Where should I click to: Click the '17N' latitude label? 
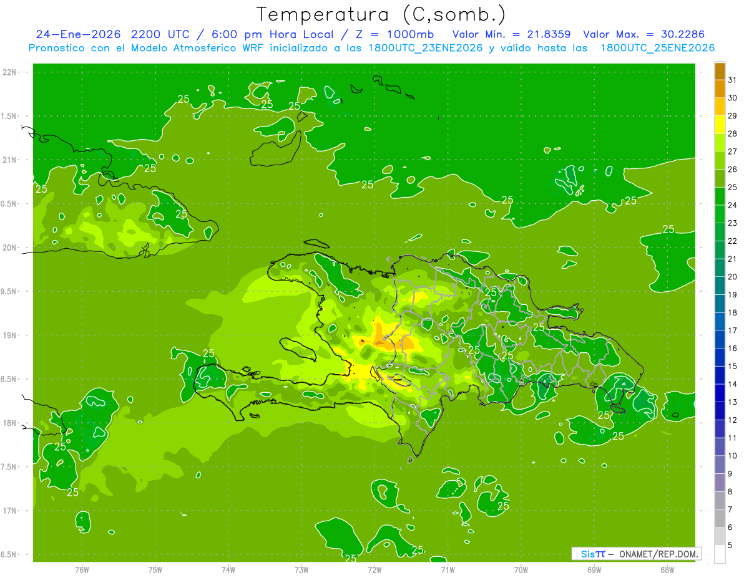(x=9, y=511)
